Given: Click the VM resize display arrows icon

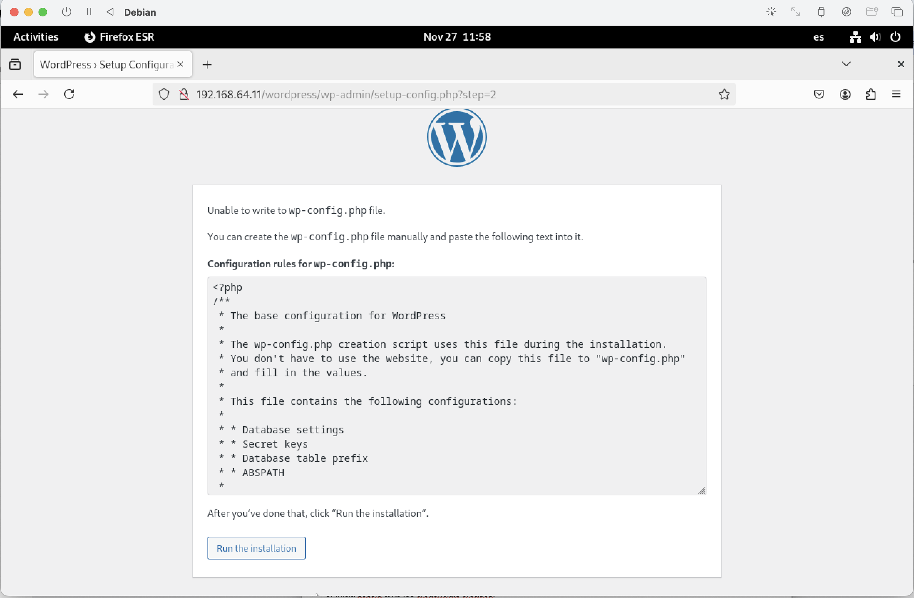Looking at the screenshot, I should pyautogui.click(x=795, y=12).
